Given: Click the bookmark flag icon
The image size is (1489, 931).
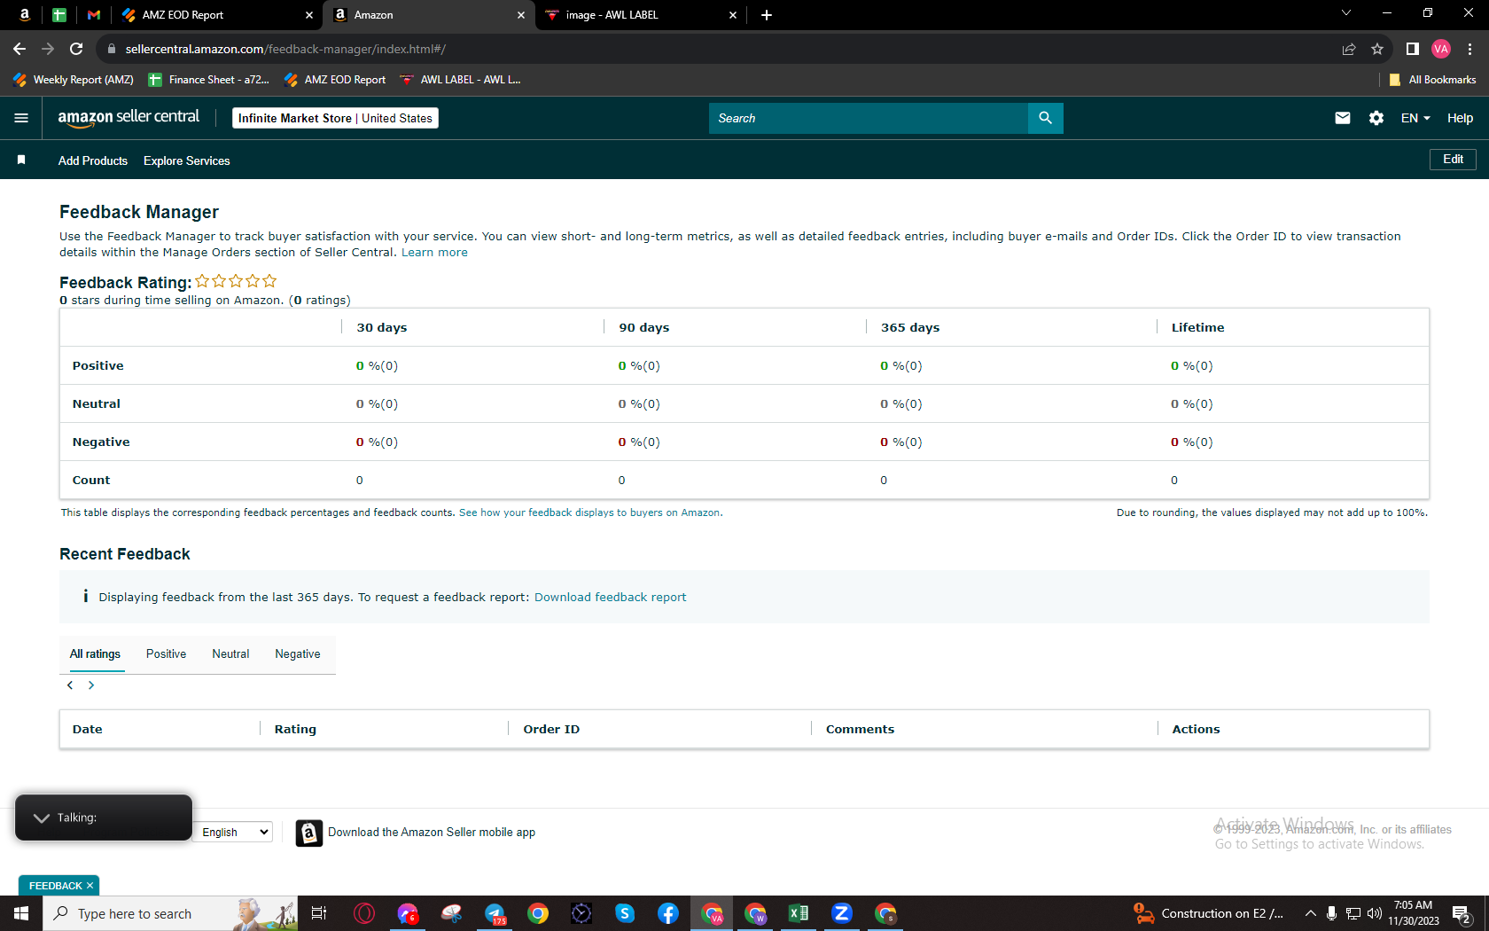Looking at the screenshot, I should tap(21, 160).
